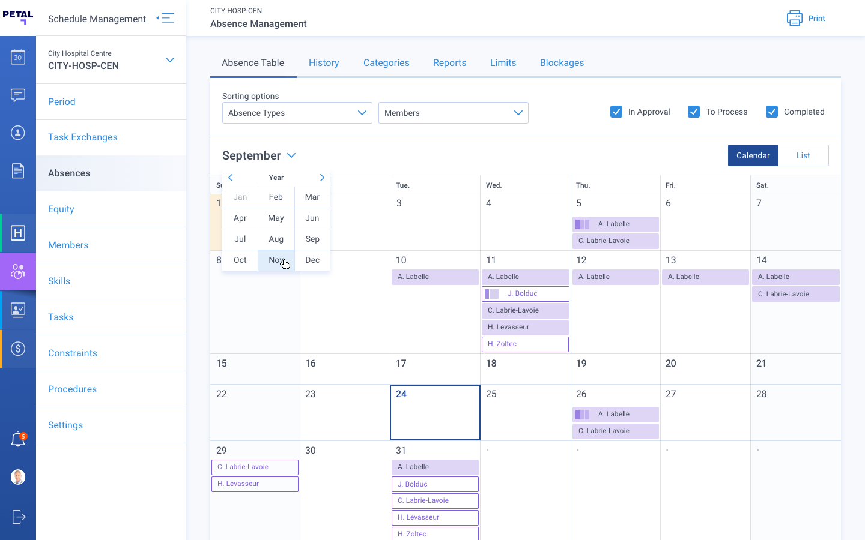
Task: Switch to List view of absences
Action: [x=803, y=155]
